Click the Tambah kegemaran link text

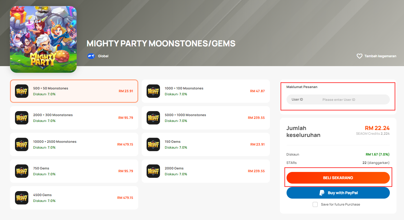pyautogui.click(x=380, y=56)
